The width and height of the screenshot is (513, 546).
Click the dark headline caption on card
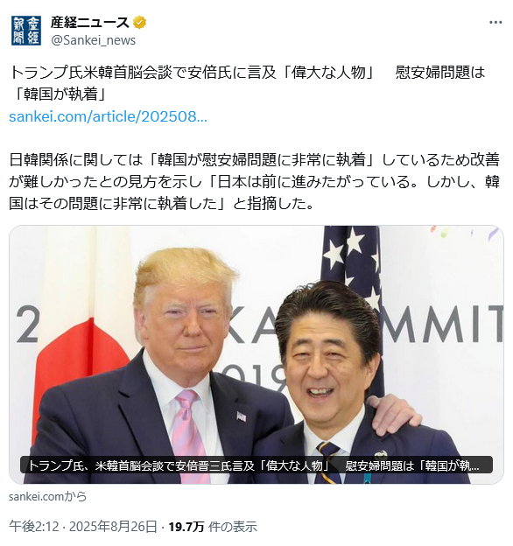[x=256, y=465]
